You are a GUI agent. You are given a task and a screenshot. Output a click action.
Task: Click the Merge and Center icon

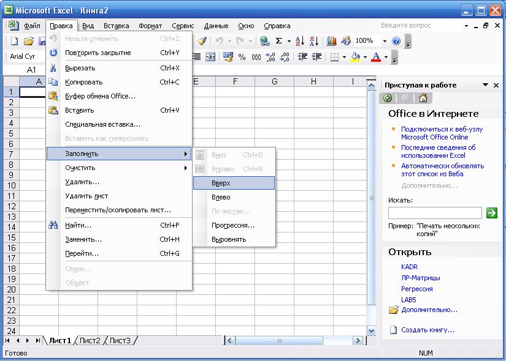[x=210, y=58]
